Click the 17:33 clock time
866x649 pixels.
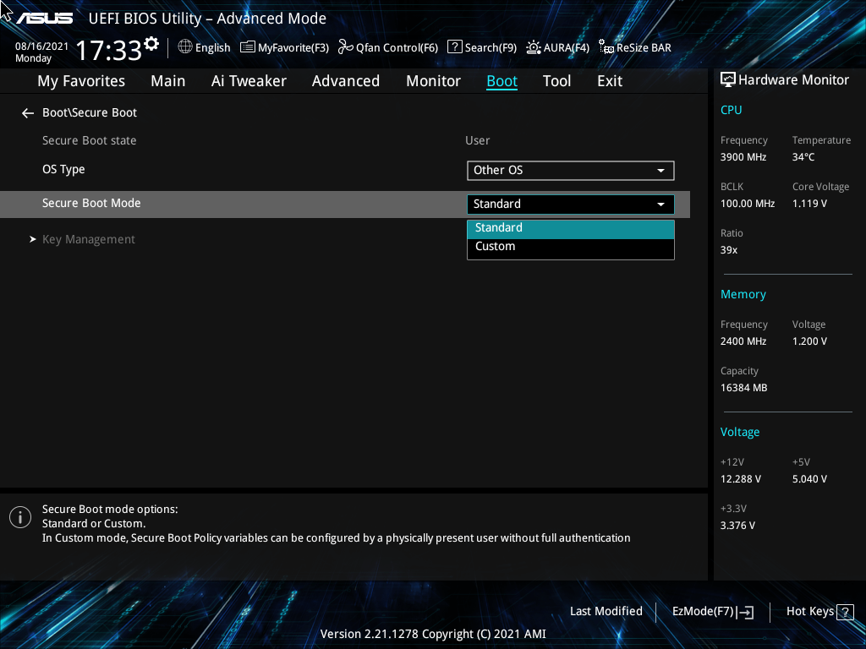[x=109, y=50]
